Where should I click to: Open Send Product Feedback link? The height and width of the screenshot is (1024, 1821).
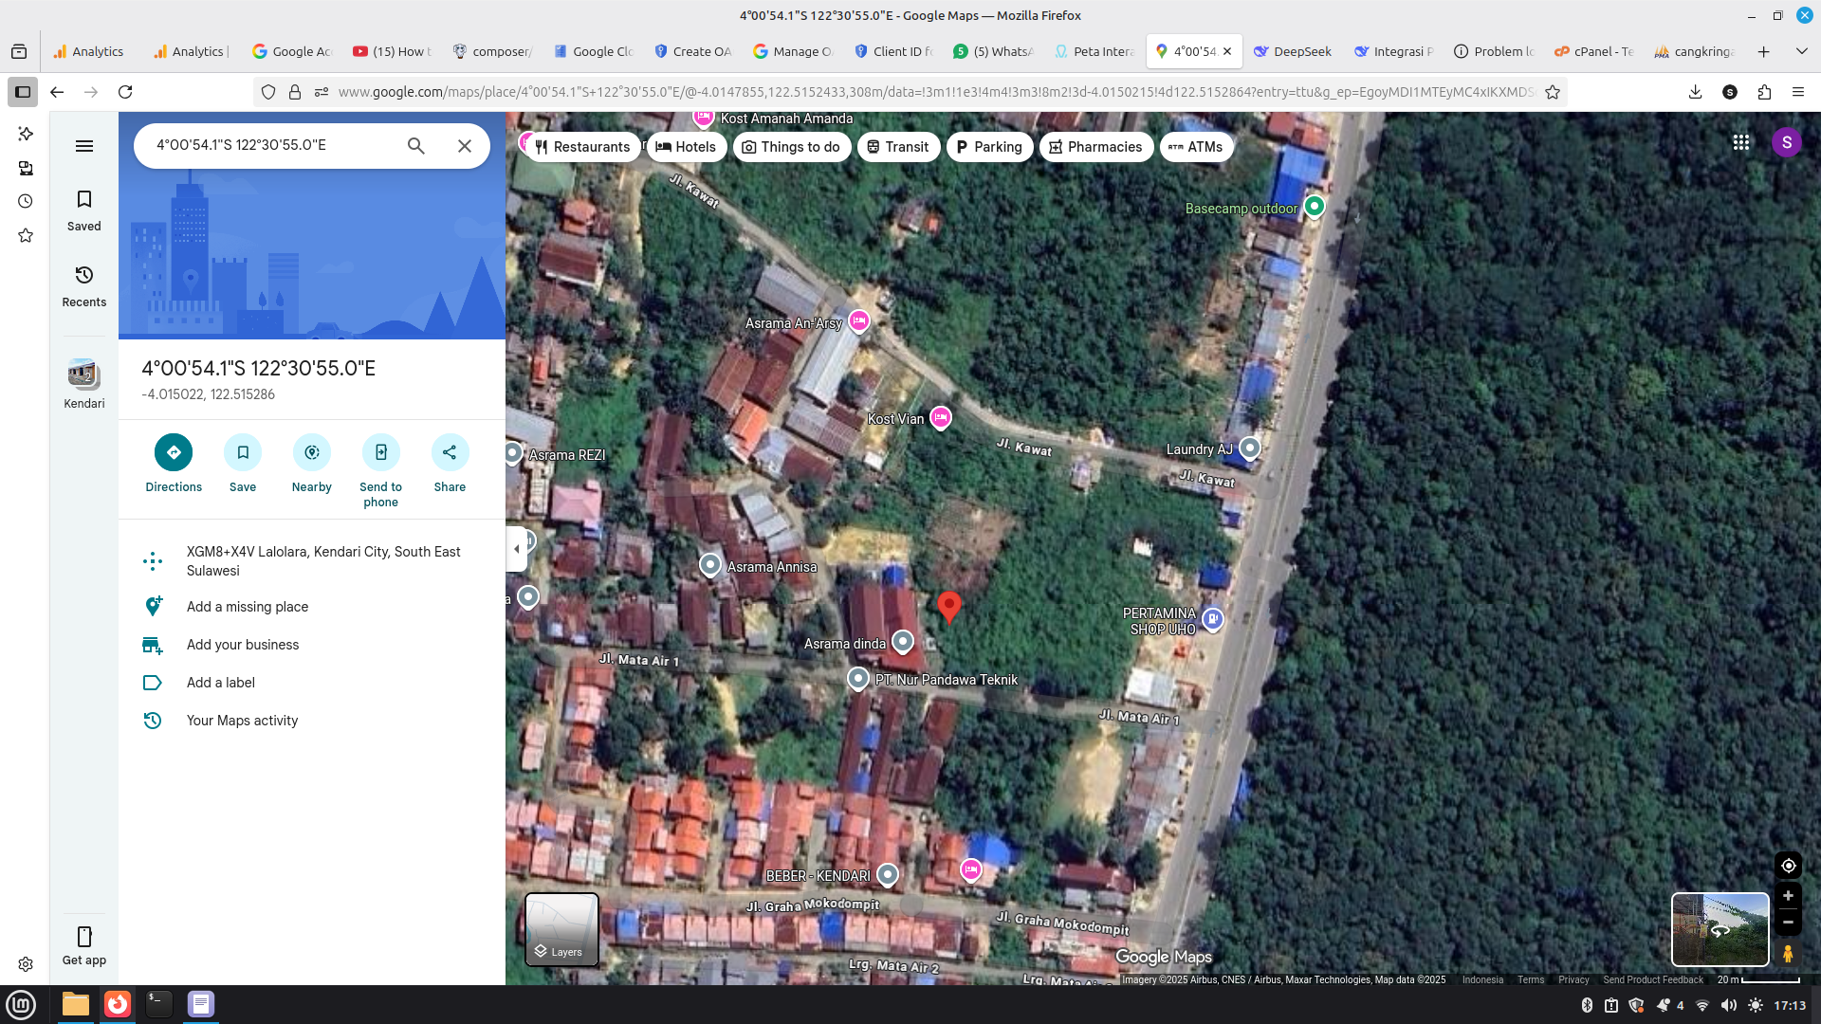(x=1654, y=979)
